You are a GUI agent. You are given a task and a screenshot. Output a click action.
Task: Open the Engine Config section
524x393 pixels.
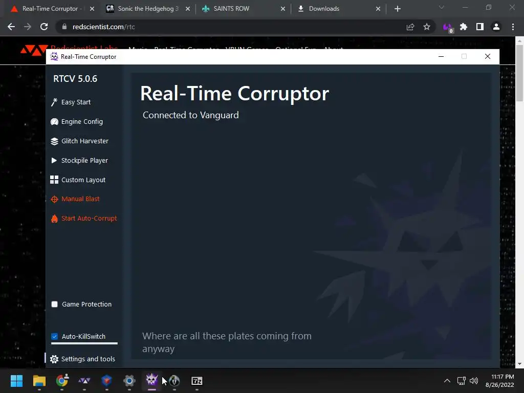coord(77,122)
